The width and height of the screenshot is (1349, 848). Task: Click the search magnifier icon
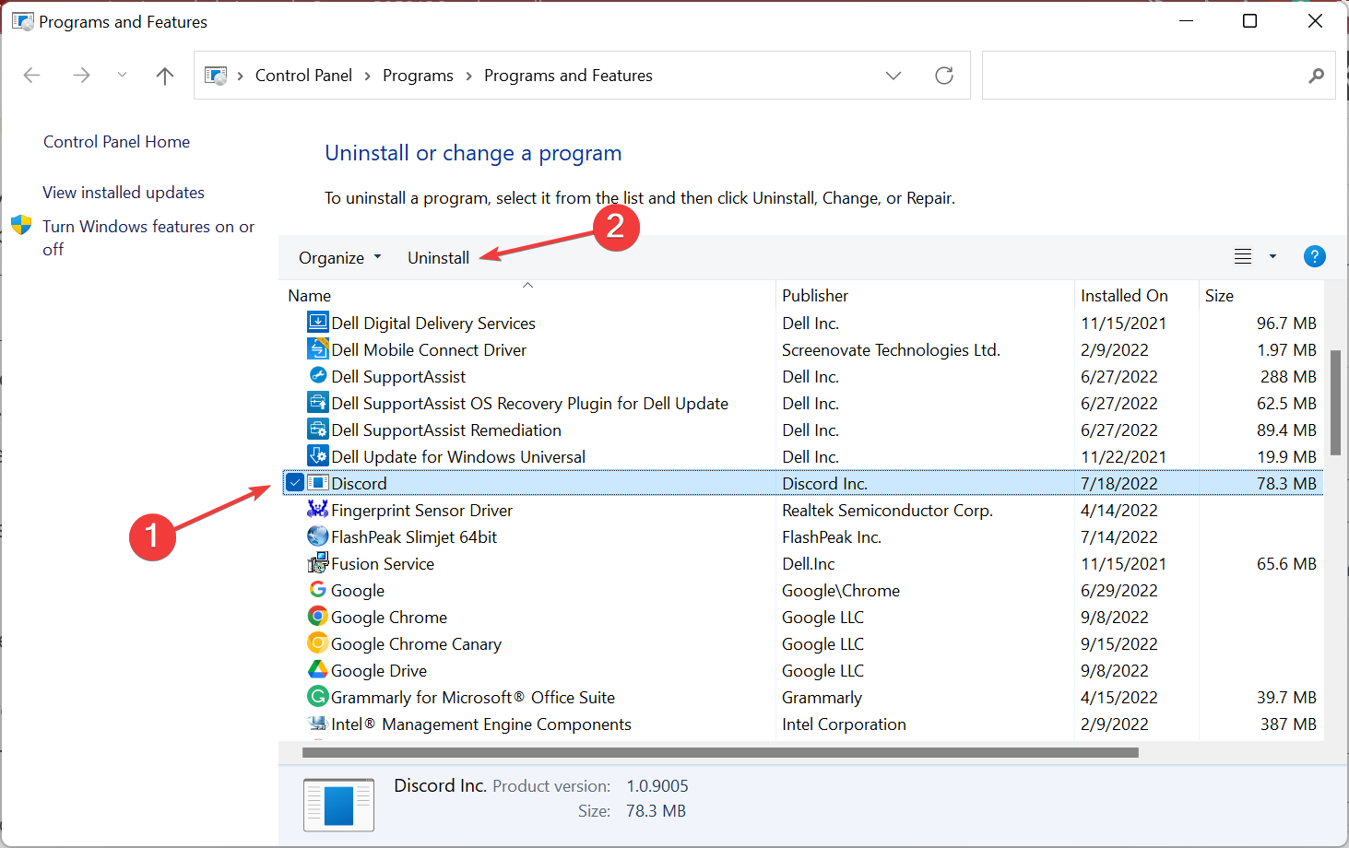tap(1316, 76)
